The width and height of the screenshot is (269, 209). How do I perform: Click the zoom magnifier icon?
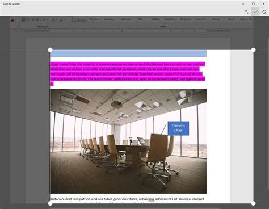(x=246, y=12)
